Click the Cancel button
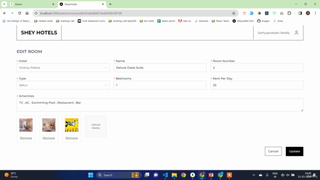The height and width of the screenshot is (180, 320). point(273,151)
